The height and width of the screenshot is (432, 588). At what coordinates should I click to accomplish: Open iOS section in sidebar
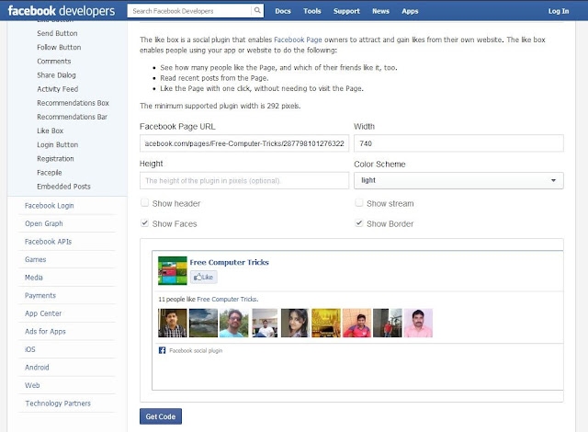[x=30, y=349]
